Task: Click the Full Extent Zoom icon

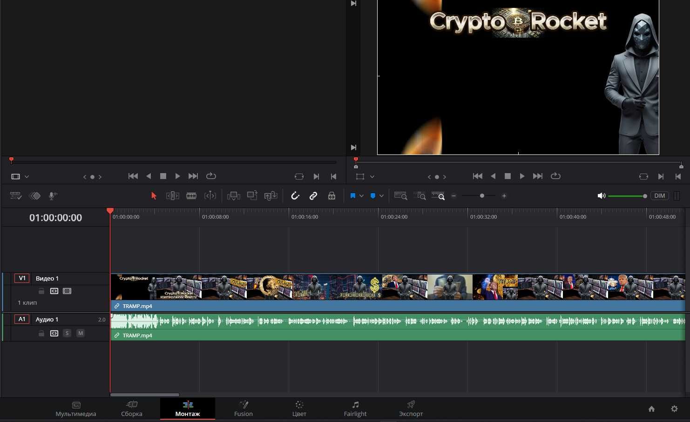Action: 401,196
